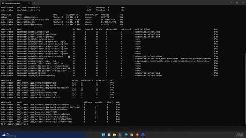The height and width of the screenshot is (138, 246).
Task: Maximize the Windows Terminal window
Action: point(237,3)
